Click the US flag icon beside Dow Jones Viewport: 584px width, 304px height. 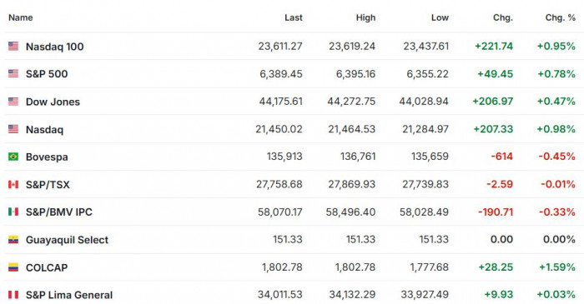[x=13, y=102]
